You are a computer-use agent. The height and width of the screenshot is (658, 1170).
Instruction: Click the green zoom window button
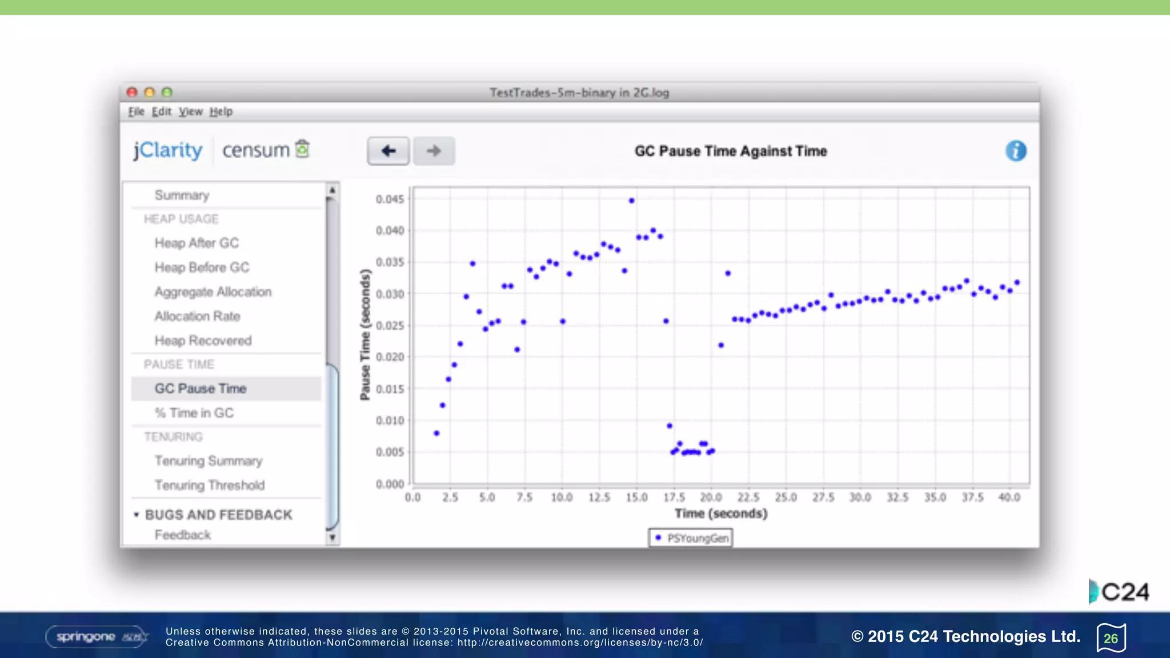point(167,93)
